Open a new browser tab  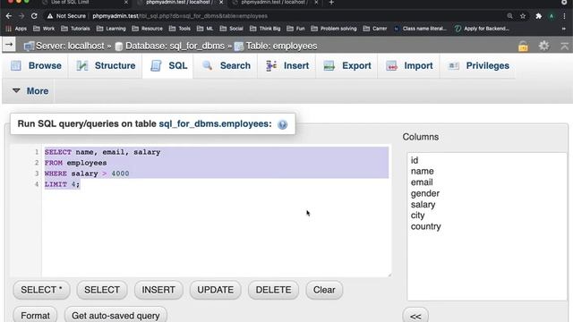tap(331, 3)
